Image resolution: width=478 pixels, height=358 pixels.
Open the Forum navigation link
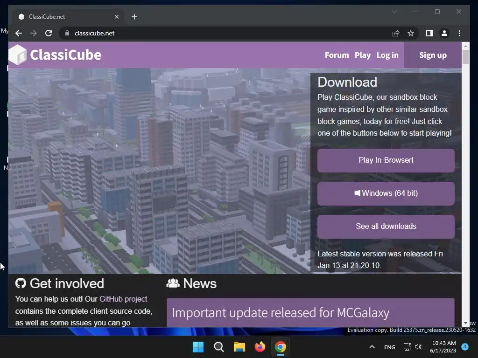pyautogui.click(x=337, y=55)
